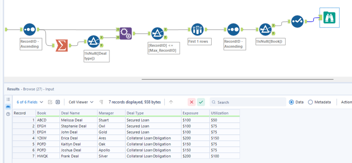Open the 6 of 6 Fields dropdown

tap(30, 102)
